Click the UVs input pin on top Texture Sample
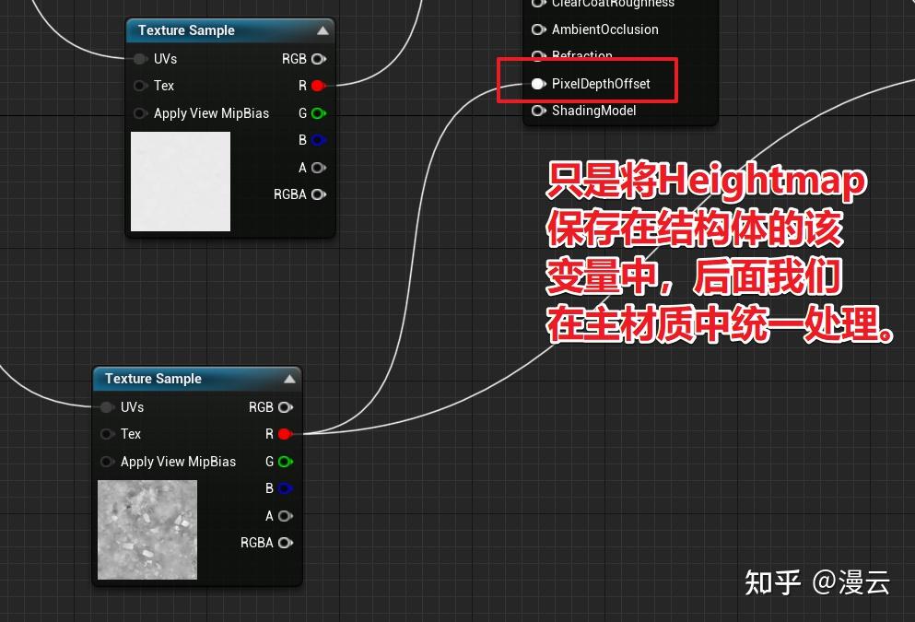The width and height of the screenshot is (915, 622). point(141,58)
